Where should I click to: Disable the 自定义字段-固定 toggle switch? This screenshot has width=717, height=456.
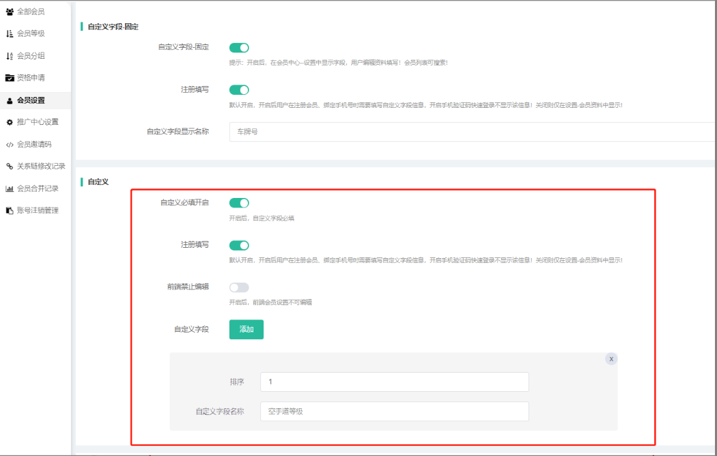click(239, 48)
